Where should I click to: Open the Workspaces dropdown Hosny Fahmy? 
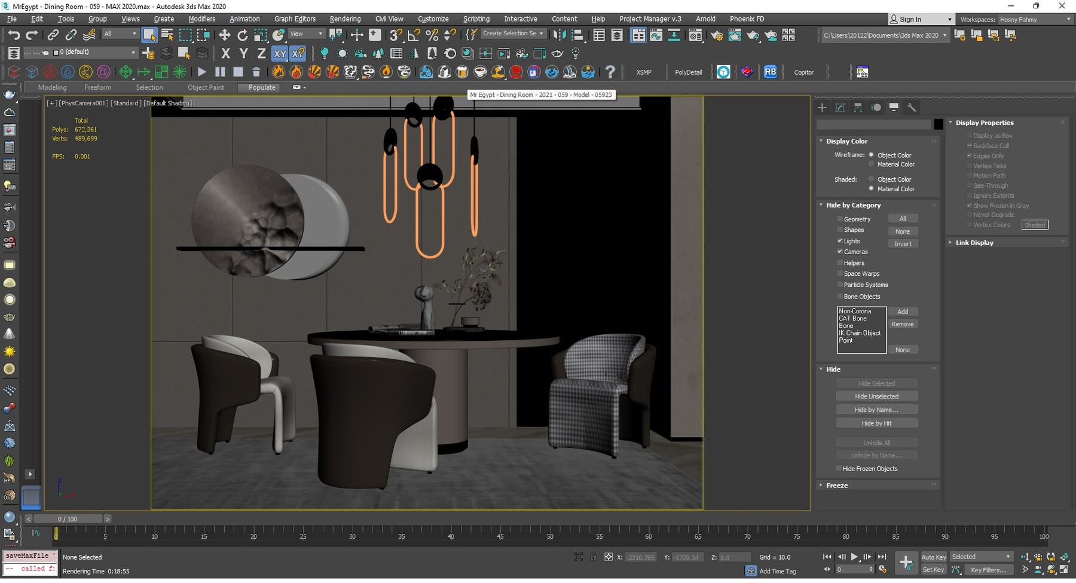[x=1034, y=20]
